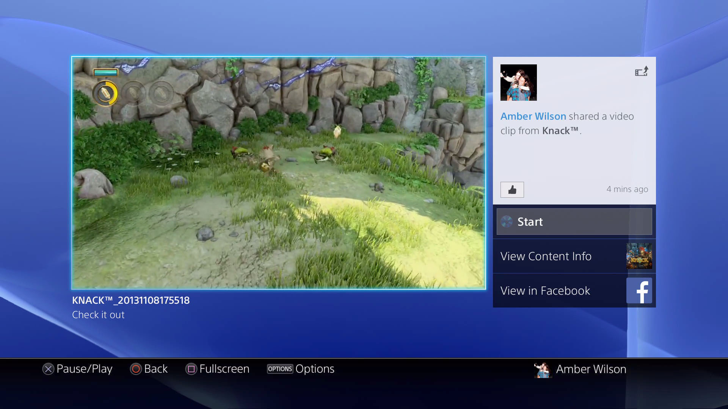Click the disc icon beside Start
728x409 pixels.
[x=507, y=222]
